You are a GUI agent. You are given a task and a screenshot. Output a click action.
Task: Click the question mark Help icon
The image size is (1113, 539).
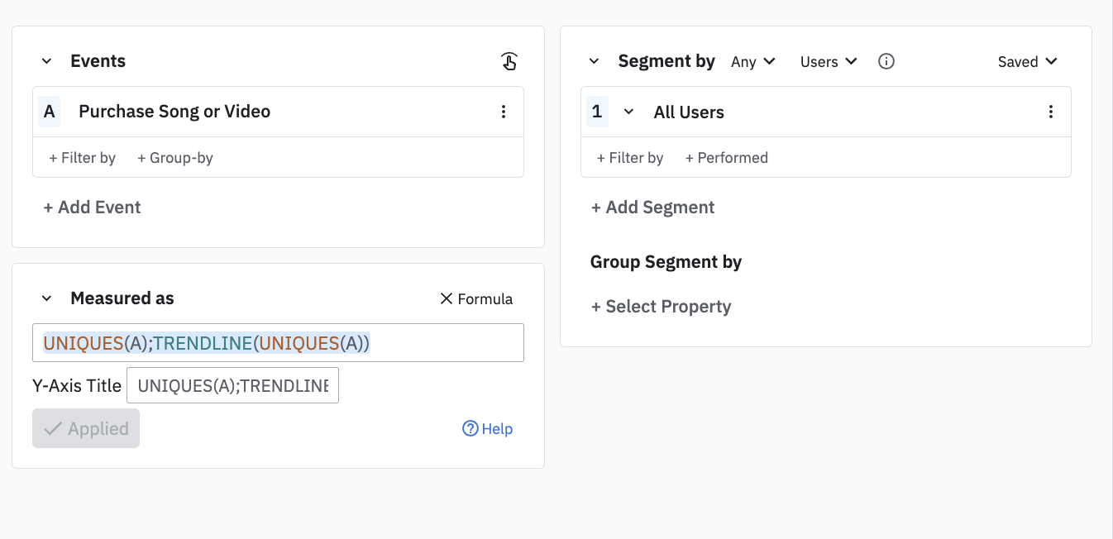[x=471, y=428]
